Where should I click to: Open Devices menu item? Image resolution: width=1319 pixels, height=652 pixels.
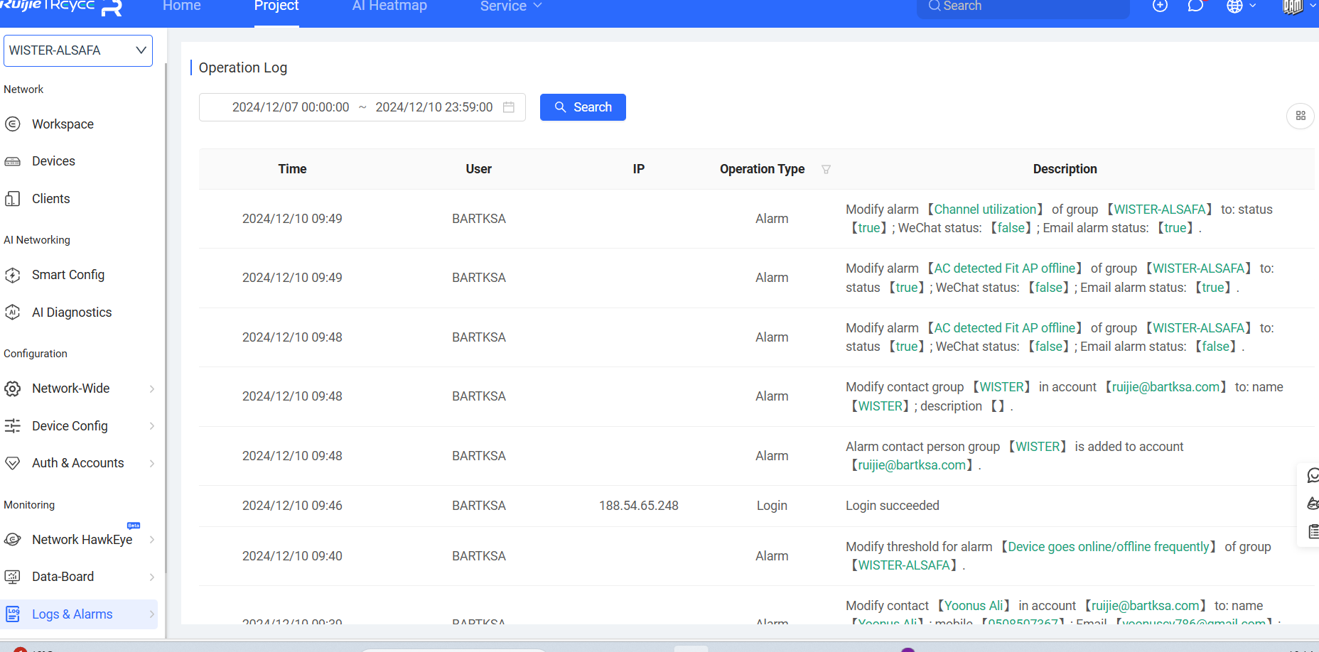(x=53, y=161)
